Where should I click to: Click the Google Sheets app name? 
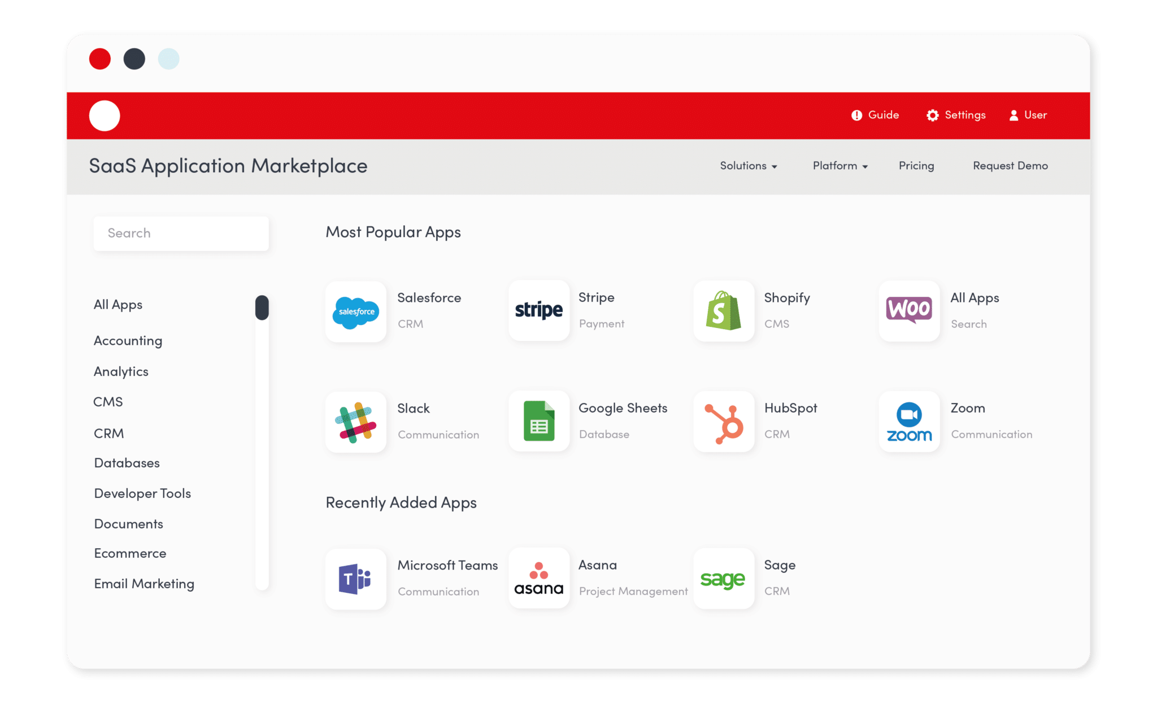coord(623,408)
